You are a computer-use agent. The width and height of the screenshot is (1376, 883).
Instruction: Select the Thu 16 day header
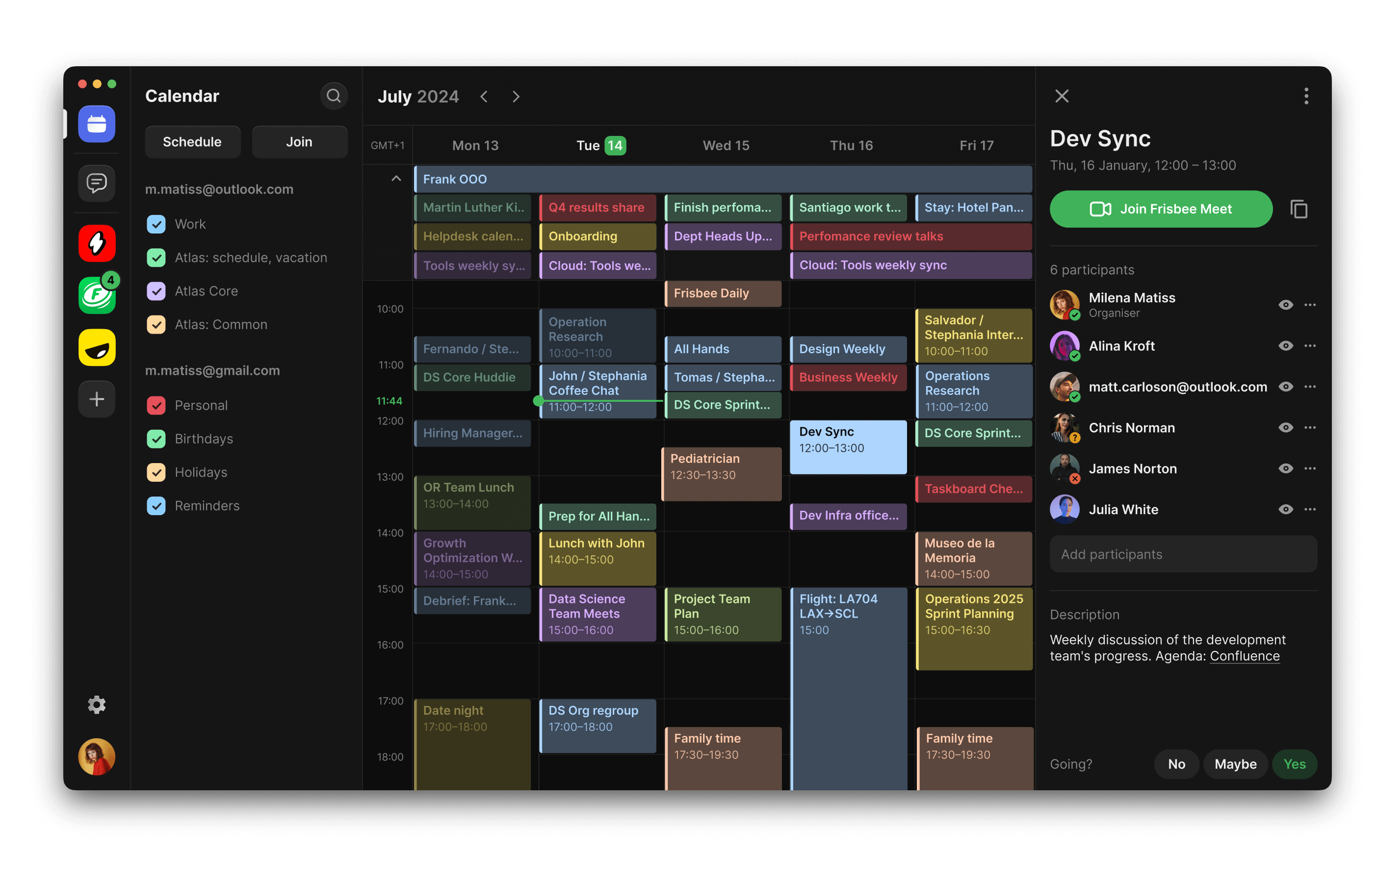point(852,145)
